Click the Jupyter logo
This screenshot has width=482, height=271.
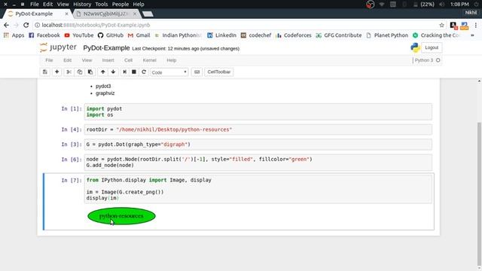58,47
